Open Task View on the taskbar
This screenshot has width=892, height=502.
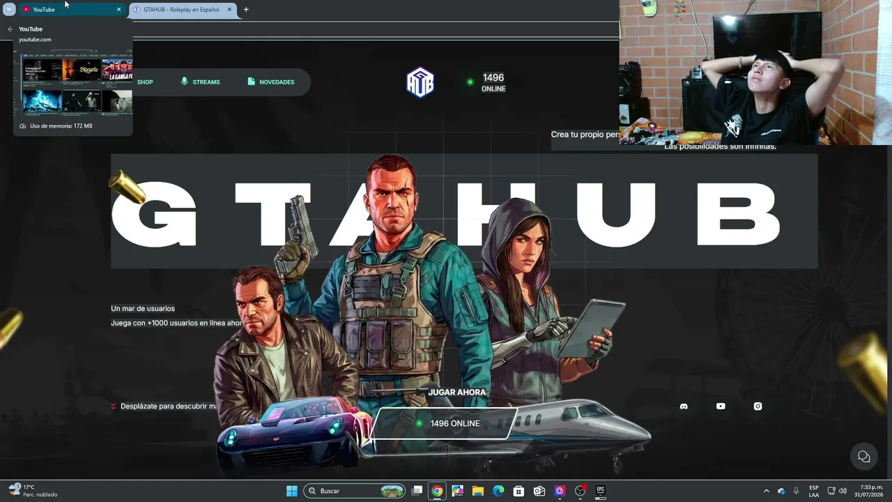417,491
